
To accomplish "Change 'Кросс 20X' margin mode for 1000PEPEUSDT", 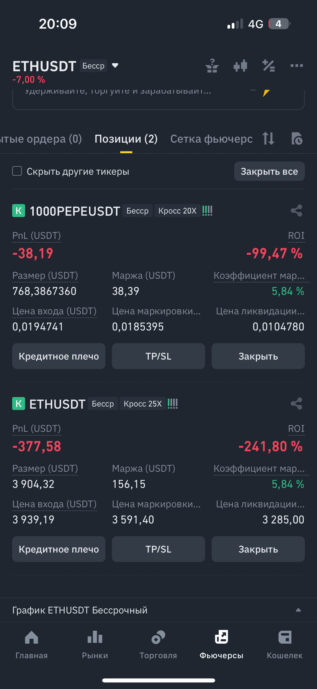I will [177, 211].
